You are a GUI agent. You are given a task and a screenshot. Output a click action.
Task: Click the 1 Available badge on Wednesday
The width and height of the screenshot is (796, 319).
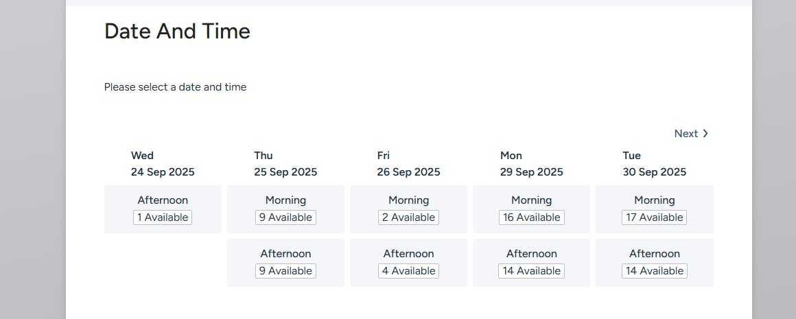163,217
